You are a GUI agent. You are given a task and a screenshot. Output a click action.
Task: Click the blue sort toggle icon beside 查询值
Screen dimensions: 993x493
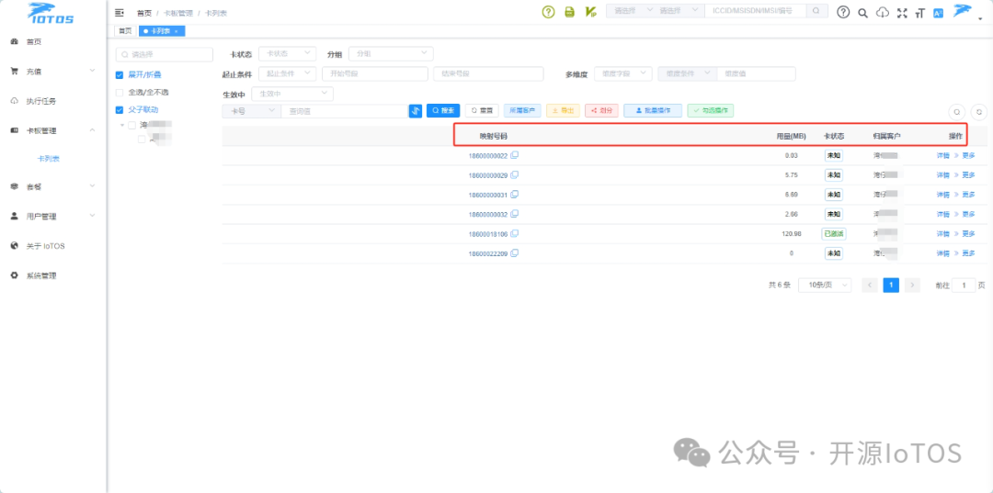[416, 110]
